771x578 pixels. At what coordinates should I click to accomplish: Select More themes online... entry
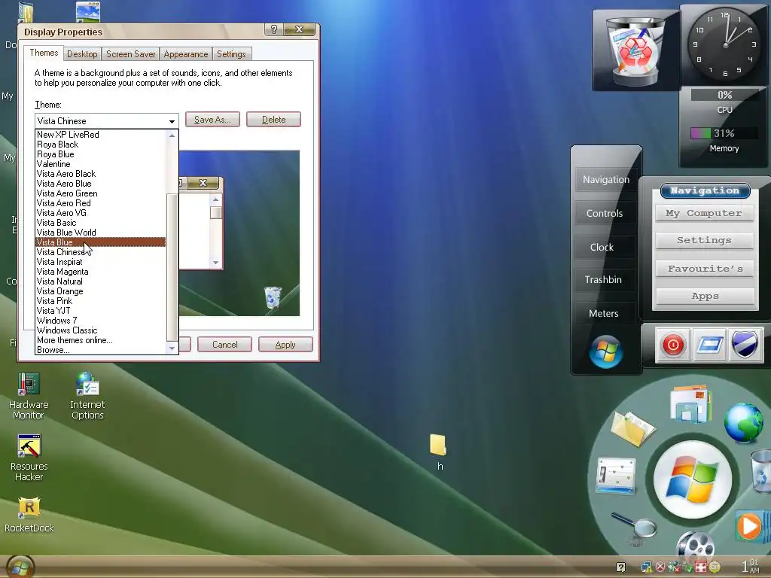click(101, 340)
